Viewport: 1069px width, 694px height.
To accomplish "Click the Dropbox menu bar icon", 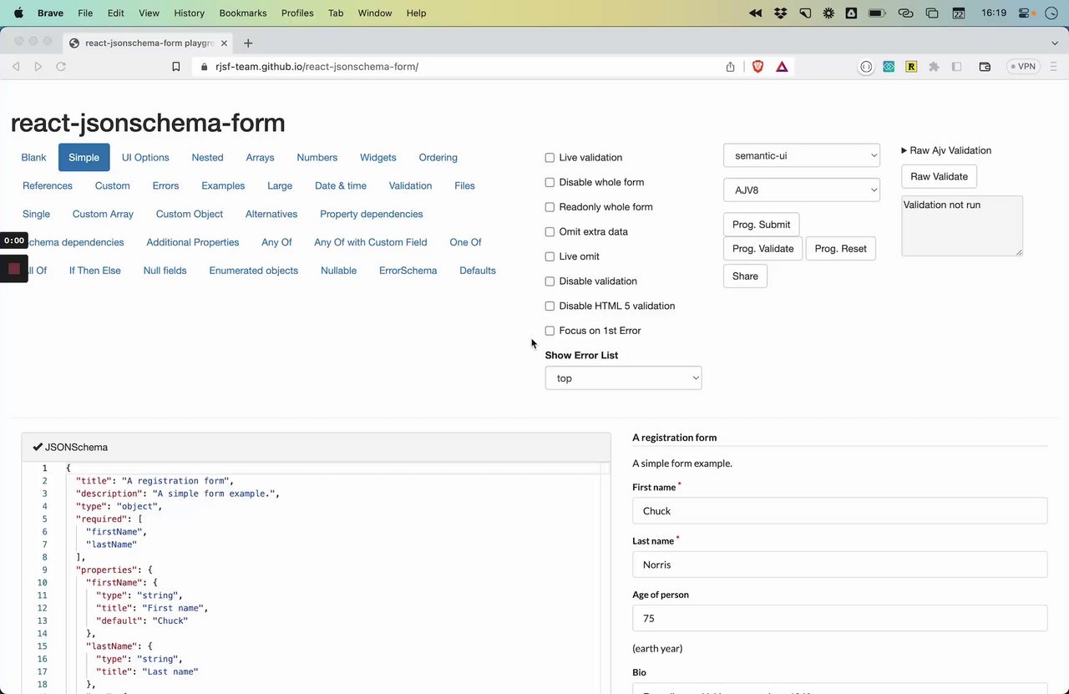I will tap(780, 13).
